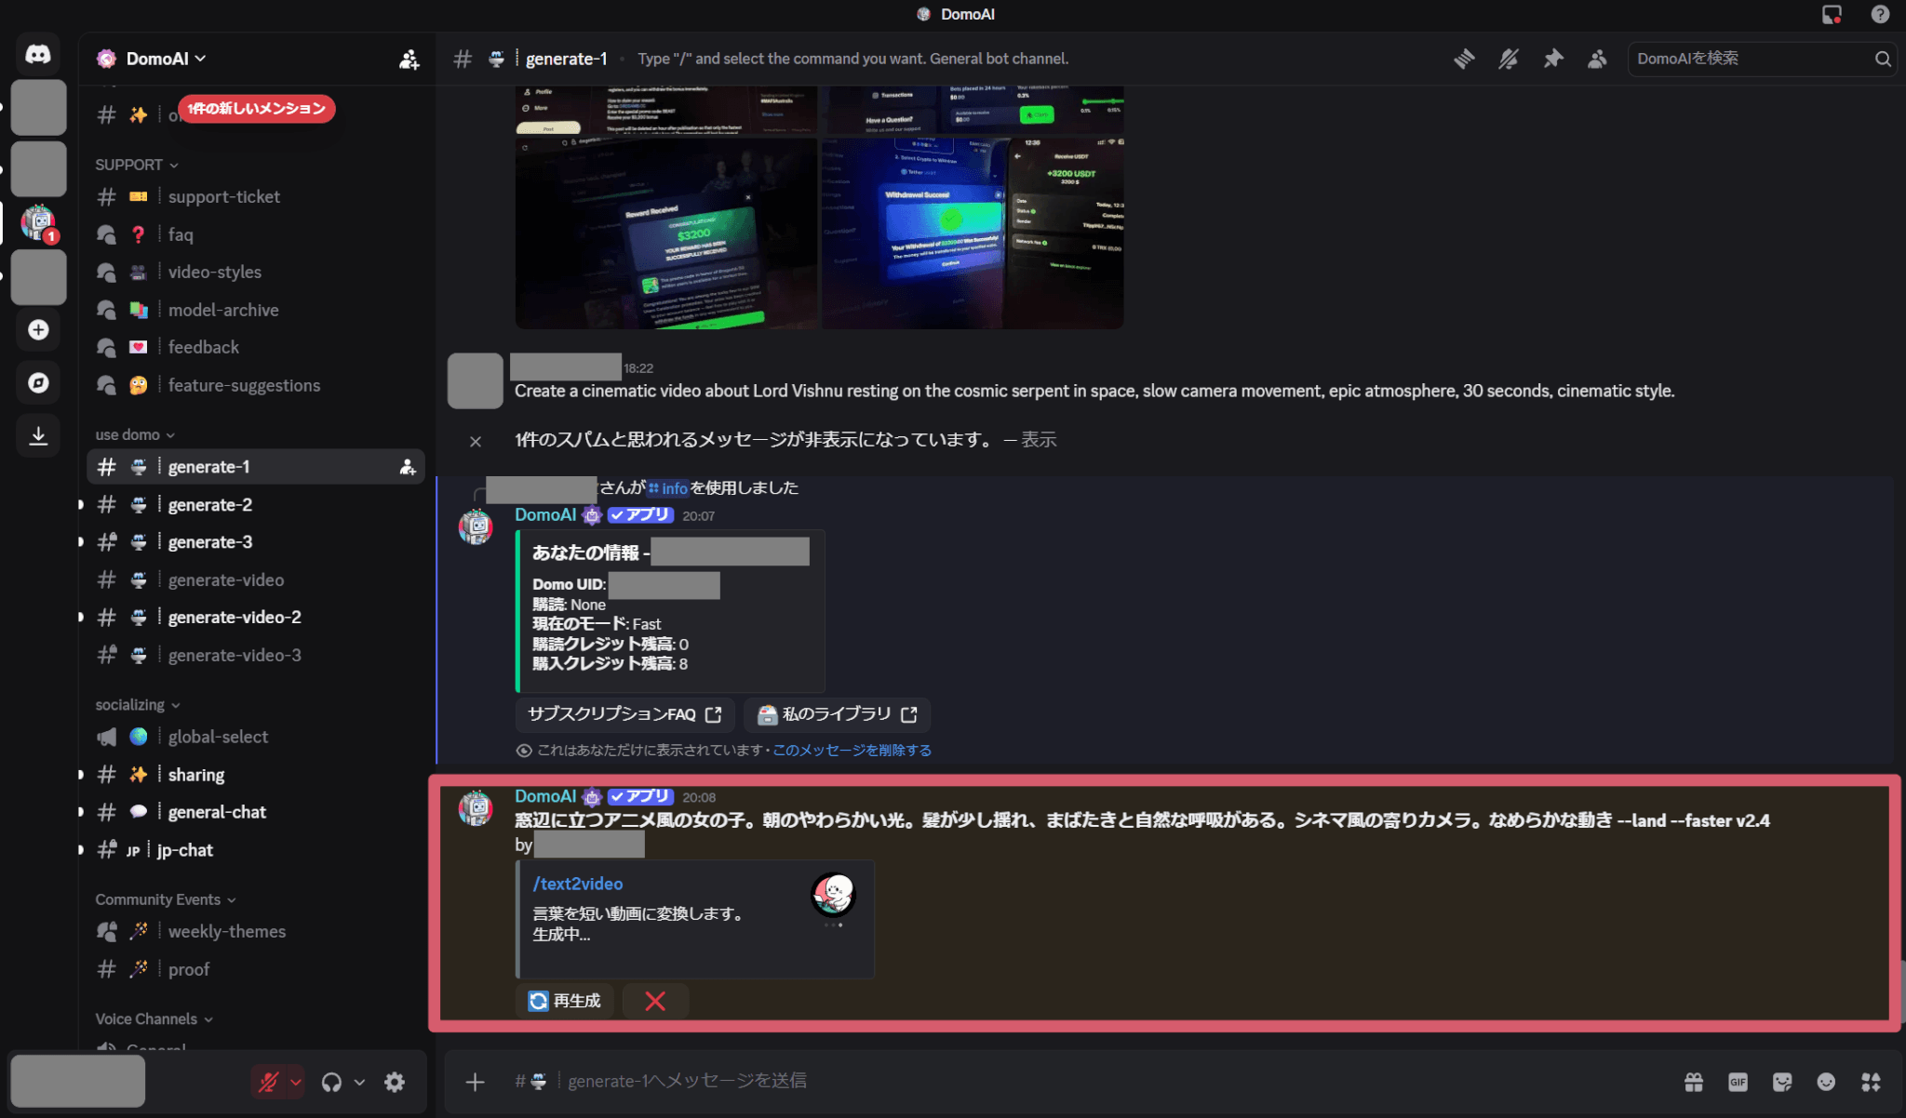Unmute the microphone toggle
The image size is (1906, 1118).
click(269, 1082)
